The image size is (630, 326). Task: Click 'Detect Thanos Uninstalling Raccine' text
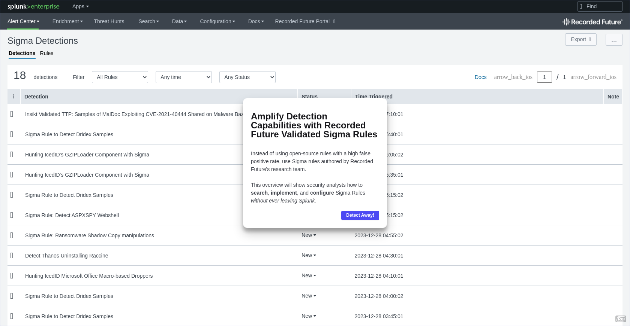[x=66, y=256]
